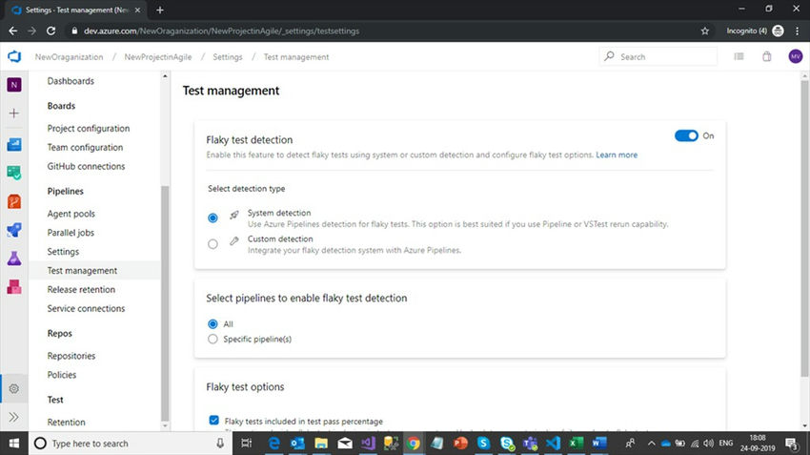This screenshot has width=810, height=455.
Task: Expand sidebar with double chevron icon
Action: pos(14,417)
